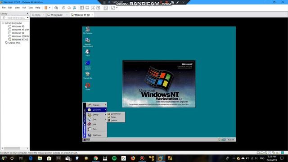The image size is (288, 162).
Task: Click the Network Neighborhood desktop icon
Action: point(88,42)
